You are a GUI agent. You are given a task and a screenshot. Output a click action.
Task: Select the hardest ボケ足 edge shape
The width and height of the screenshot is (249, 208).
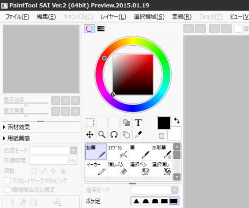coord(173,201)
